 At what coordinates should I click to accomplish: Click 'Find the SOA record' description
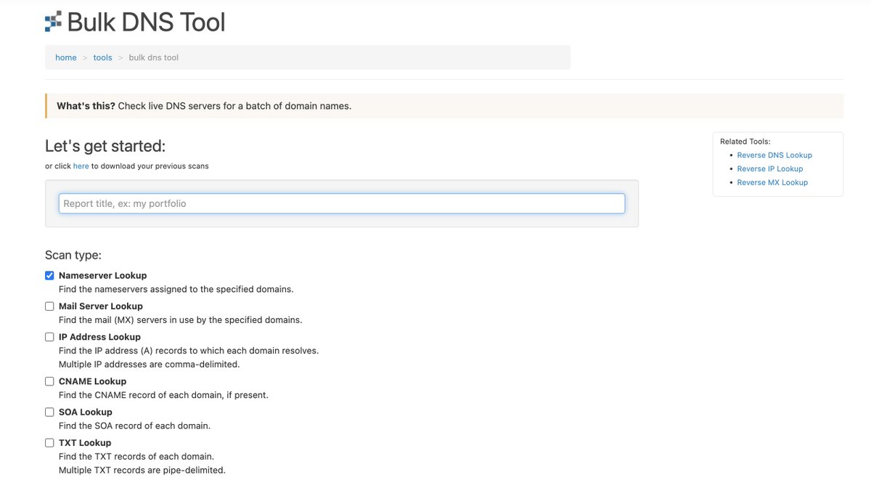click(134, 425)
